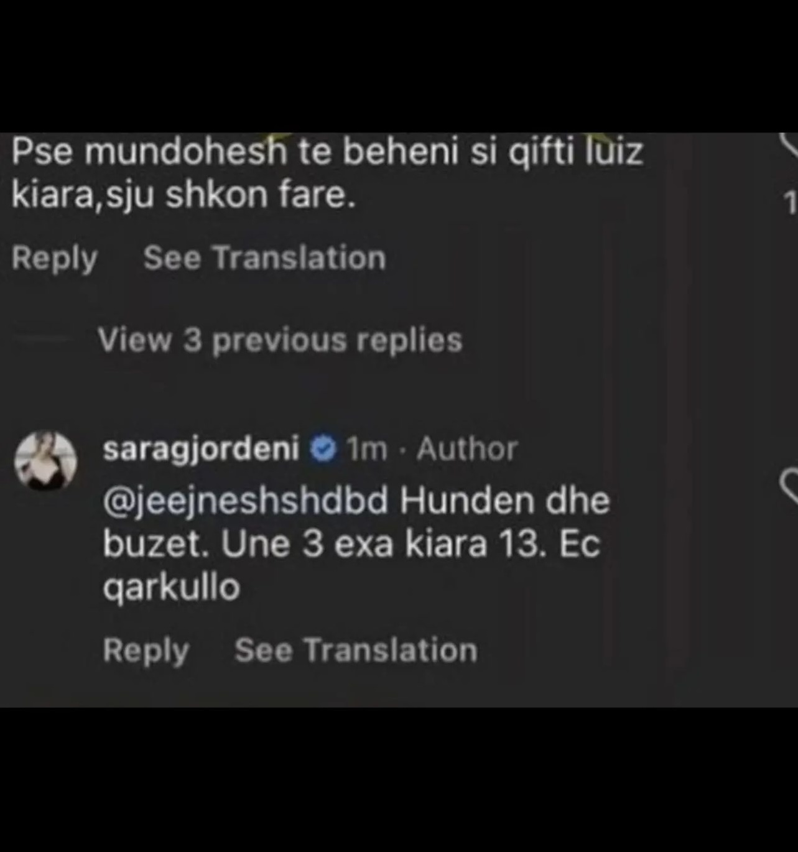Open the @jeejneshshdbd mention
Image resolution: width=798 pixels, height=852 pixels.
pyautogui.click(x=246, y=501)
